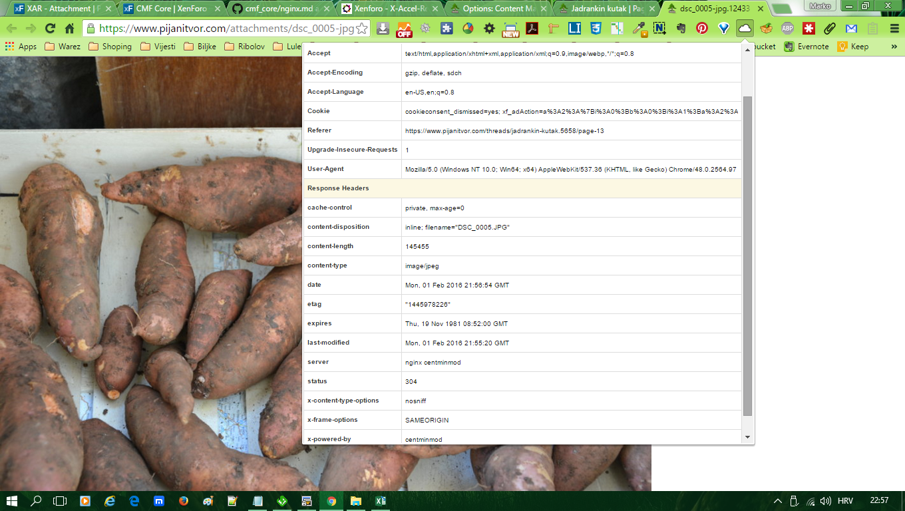The width and height of the screenshot is (905, 511).
Task: Click the Evernote elephant clipper icon
Action: click(681, 29)
